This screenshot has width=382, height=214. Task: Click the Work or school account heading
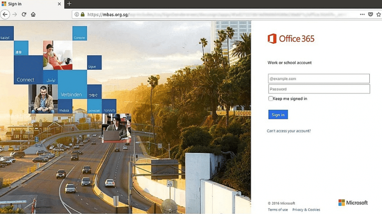coord(289,63)
